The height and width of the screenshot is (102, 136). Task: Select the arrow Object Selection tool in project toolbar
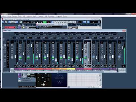pos(52,22)
